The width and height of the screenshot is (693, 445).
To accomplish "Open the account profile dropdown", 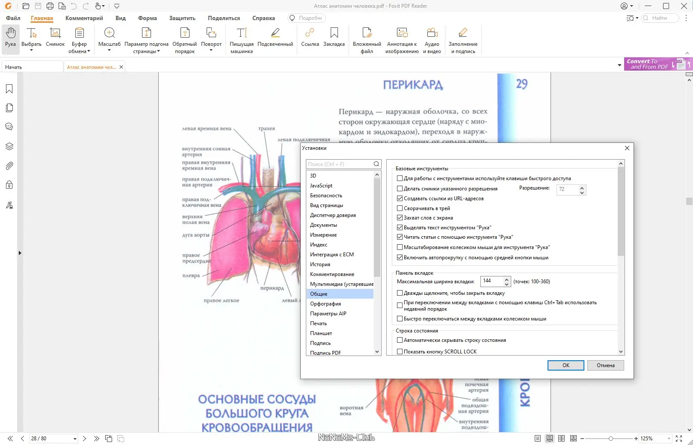I will tap(627, 6).
